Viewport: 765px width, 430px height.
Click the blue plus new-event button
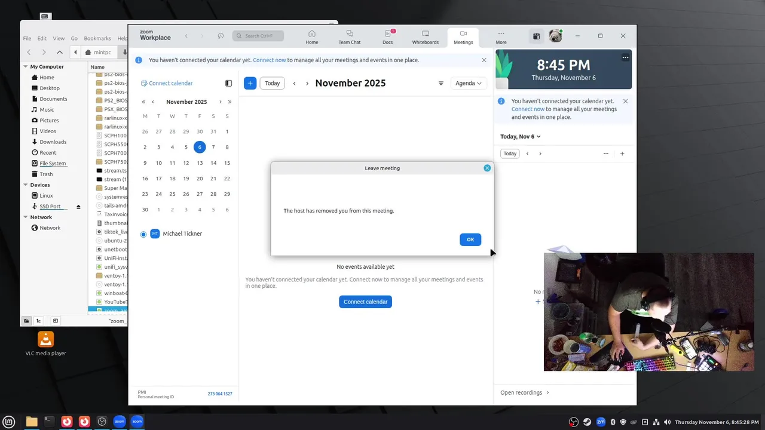tap(250, 83)
